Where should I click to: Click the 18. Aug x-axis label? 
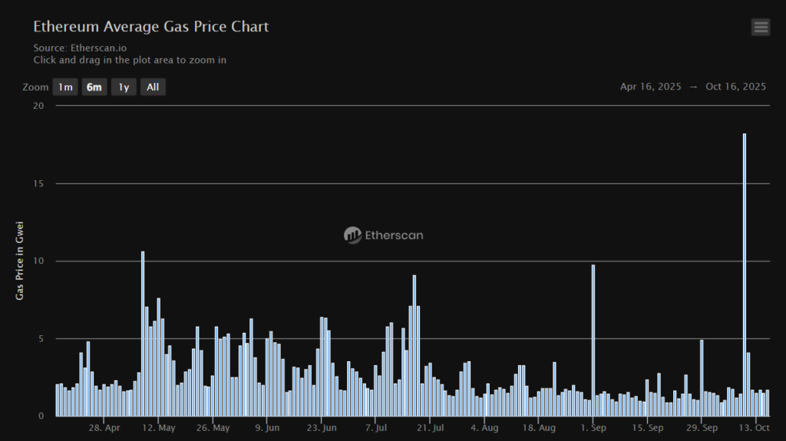coord(540,428)
